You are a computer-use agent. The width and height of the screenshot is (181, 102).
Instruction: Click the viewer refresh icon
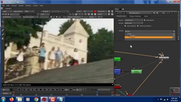tap(92, 14)
